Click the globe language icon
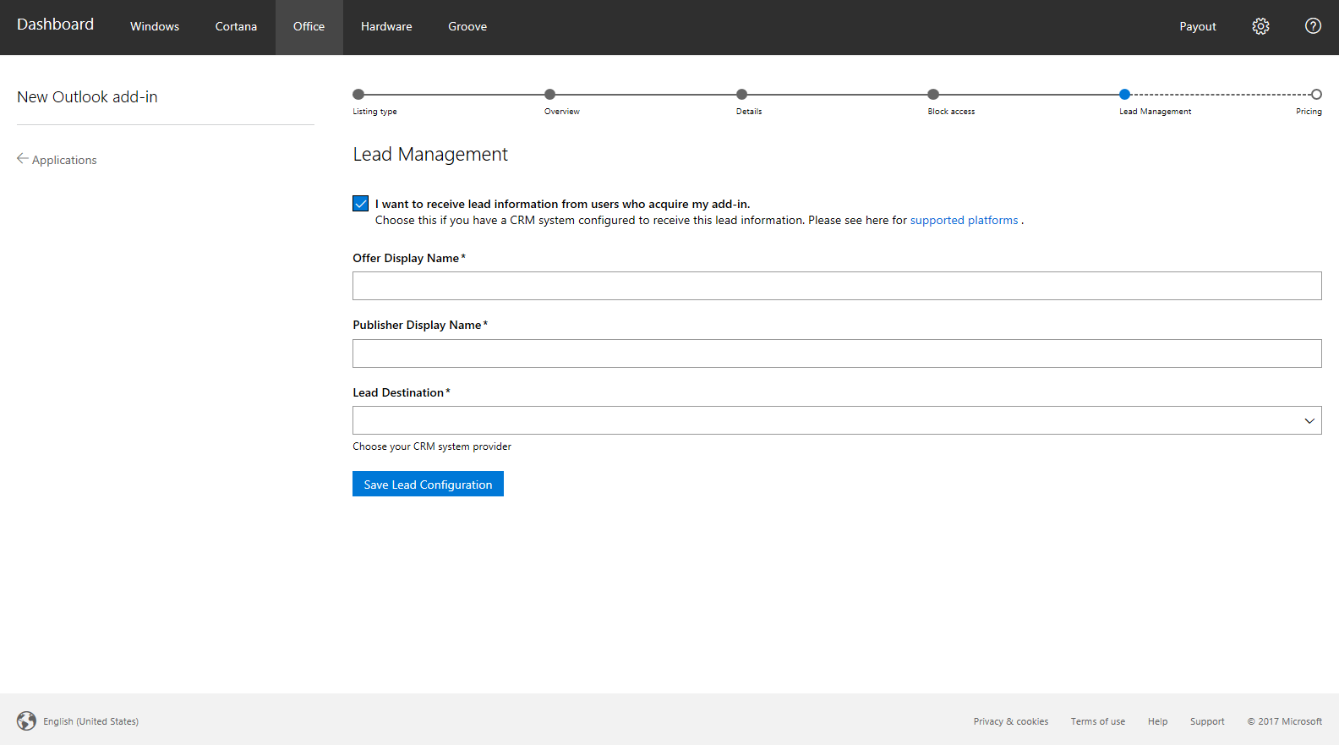This screenshot has width=1339, height=745. pyautogui.click(x=26, y=721)
